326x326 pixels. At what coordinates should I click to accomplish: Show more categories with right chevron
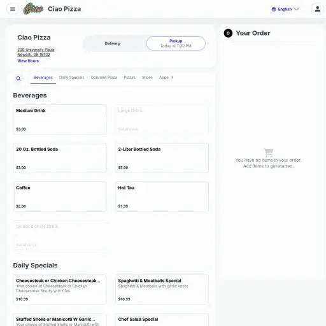172,78
